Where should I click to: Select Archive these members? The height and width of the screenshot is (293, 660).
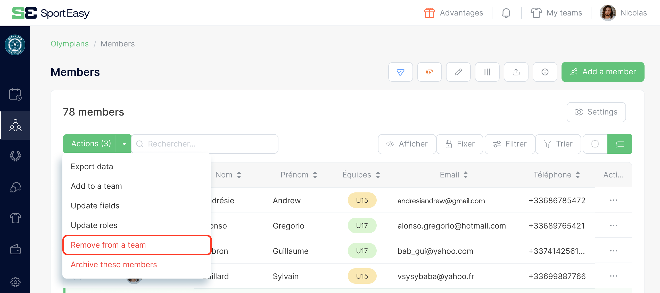pos(114,264)
